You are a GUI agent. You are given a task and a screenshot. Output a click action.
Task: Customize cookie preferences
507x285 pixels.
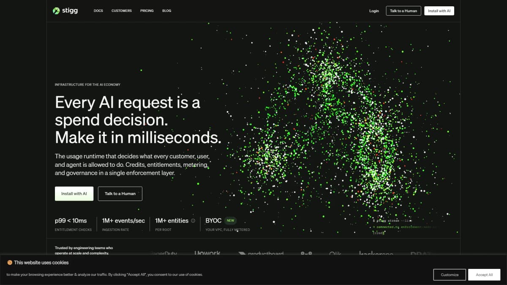pos(450,275)
